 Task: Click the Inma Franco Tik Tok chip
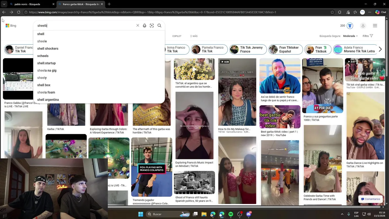point(177,49)
